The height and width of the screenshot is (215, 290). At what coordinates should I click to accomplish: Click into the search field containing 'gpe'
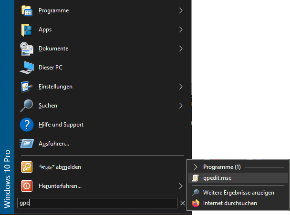click(x=95, y=203)
